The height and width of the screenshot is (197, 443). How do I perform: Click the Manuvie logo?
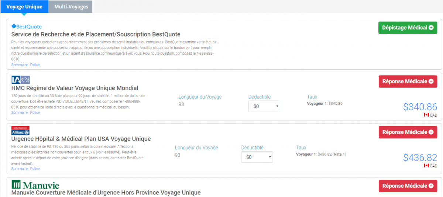[35, 184]
